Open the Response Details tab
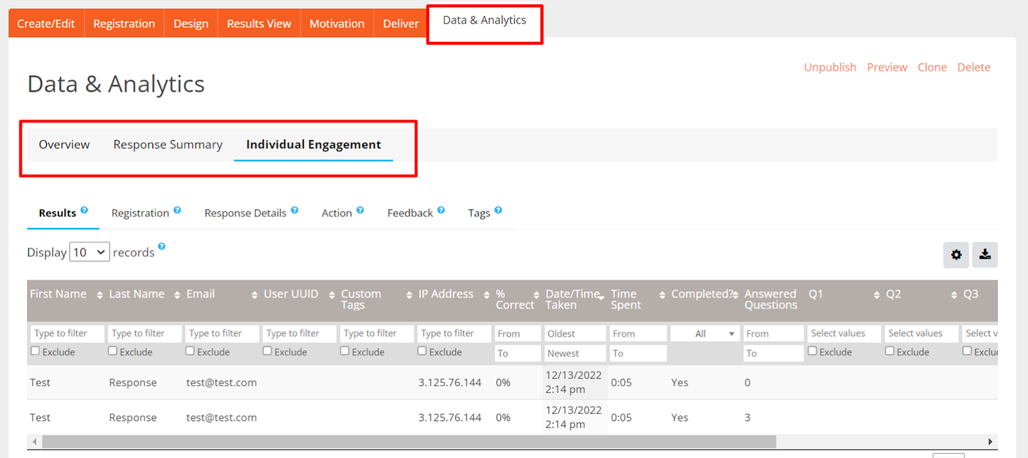The image size is (1028, 458). 245,213
